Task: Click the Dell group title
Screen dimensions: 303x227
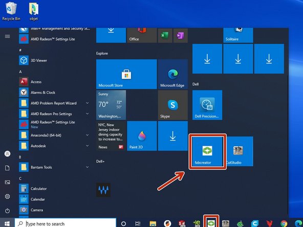Action: 196,84
